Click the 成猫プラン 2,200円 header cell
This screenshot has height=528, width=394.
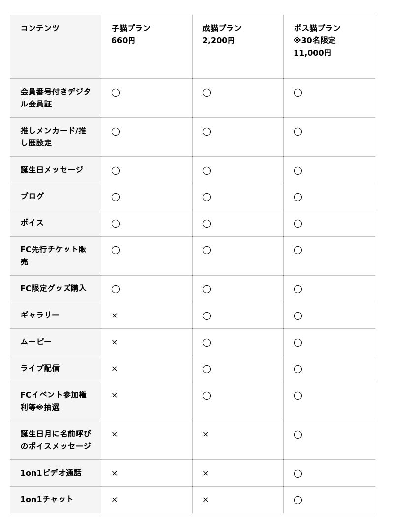(x=222, y=35)
